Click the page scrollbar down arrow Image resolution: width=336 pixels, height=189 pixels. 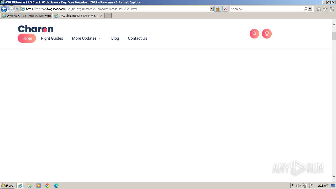(334, 176)
